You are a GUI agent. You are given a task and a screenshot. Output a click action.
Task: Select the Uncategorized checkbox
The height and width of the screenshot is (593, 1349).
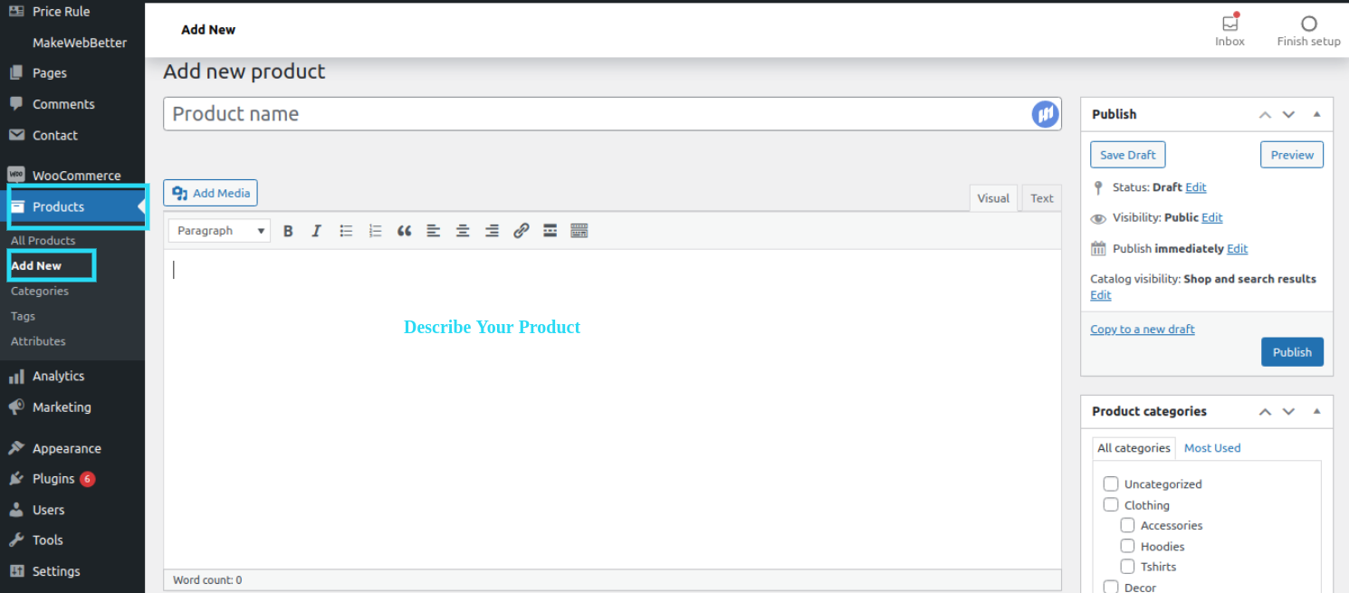click(1111, 483)
